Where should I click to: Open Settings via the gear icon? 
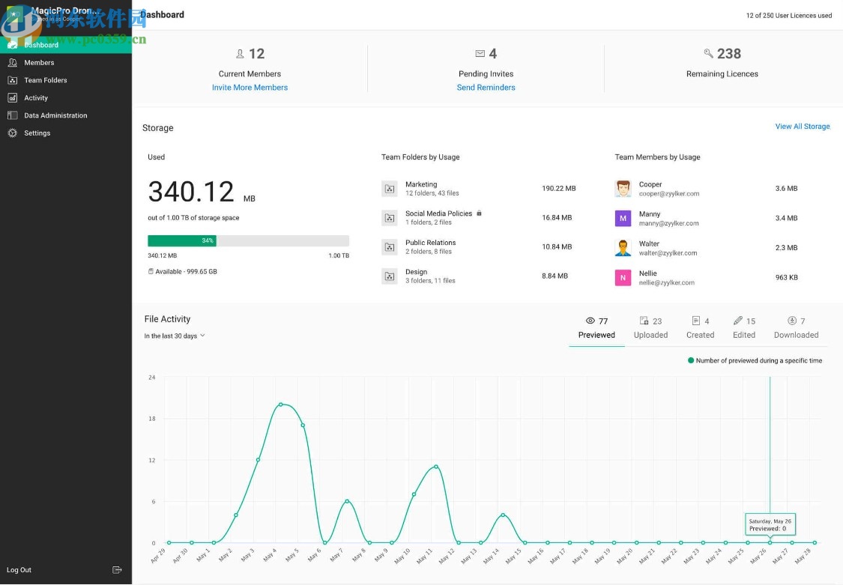(12, 133)
